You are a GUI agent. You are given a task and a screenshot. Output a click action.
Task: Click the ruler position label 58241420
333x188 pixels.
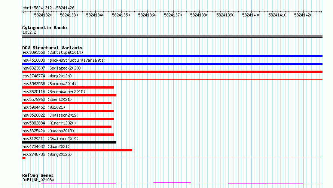pos(303,15)
